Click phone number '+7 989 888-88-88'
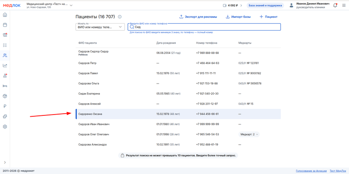 pyautogui.click(x=208, y=53)
